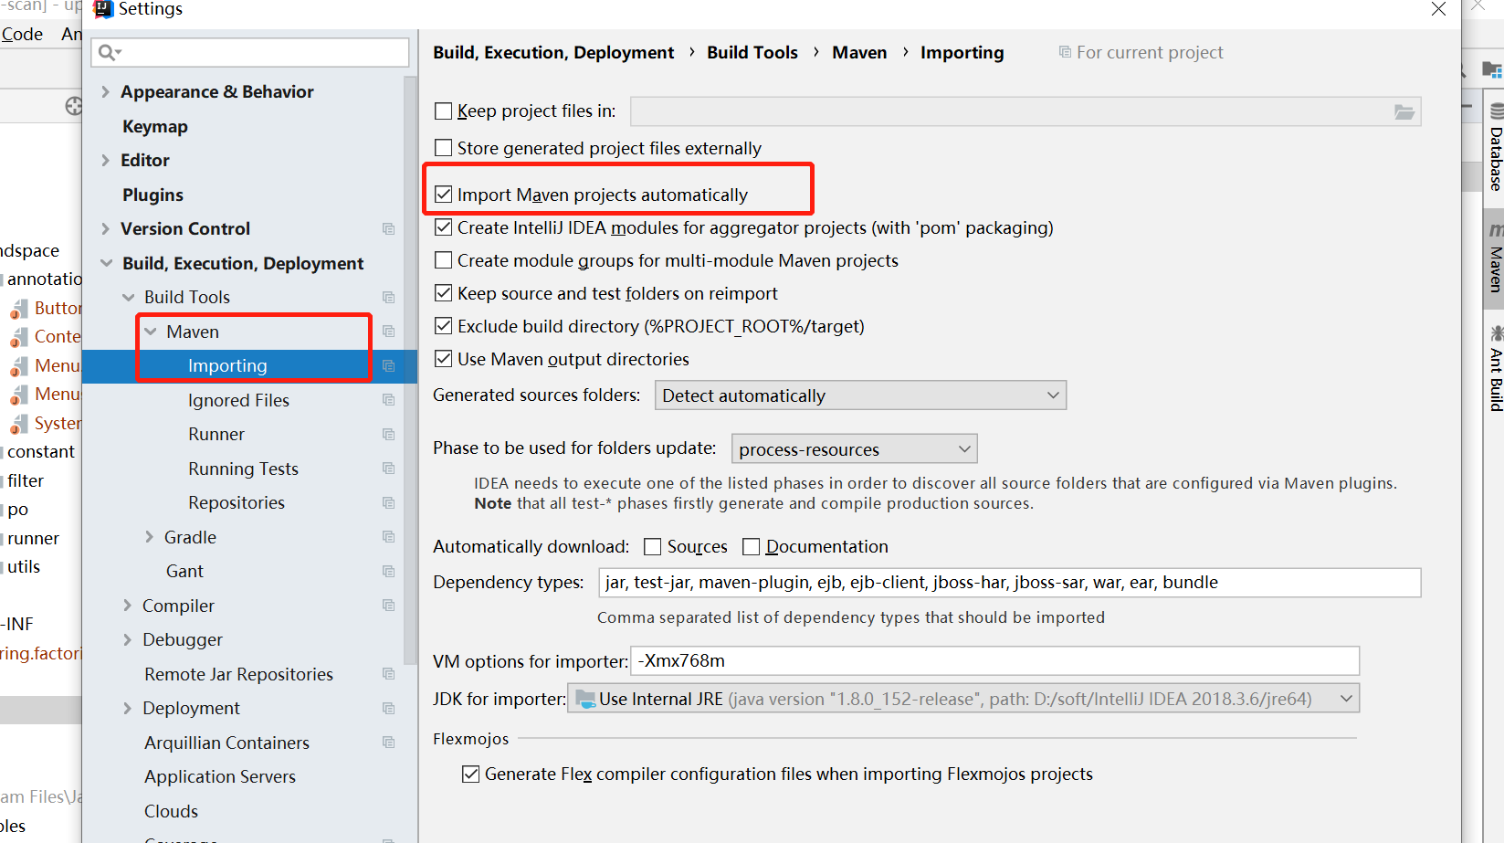
Task: Click the "Dependency types" text field
Action: (x=1009, y=583)
